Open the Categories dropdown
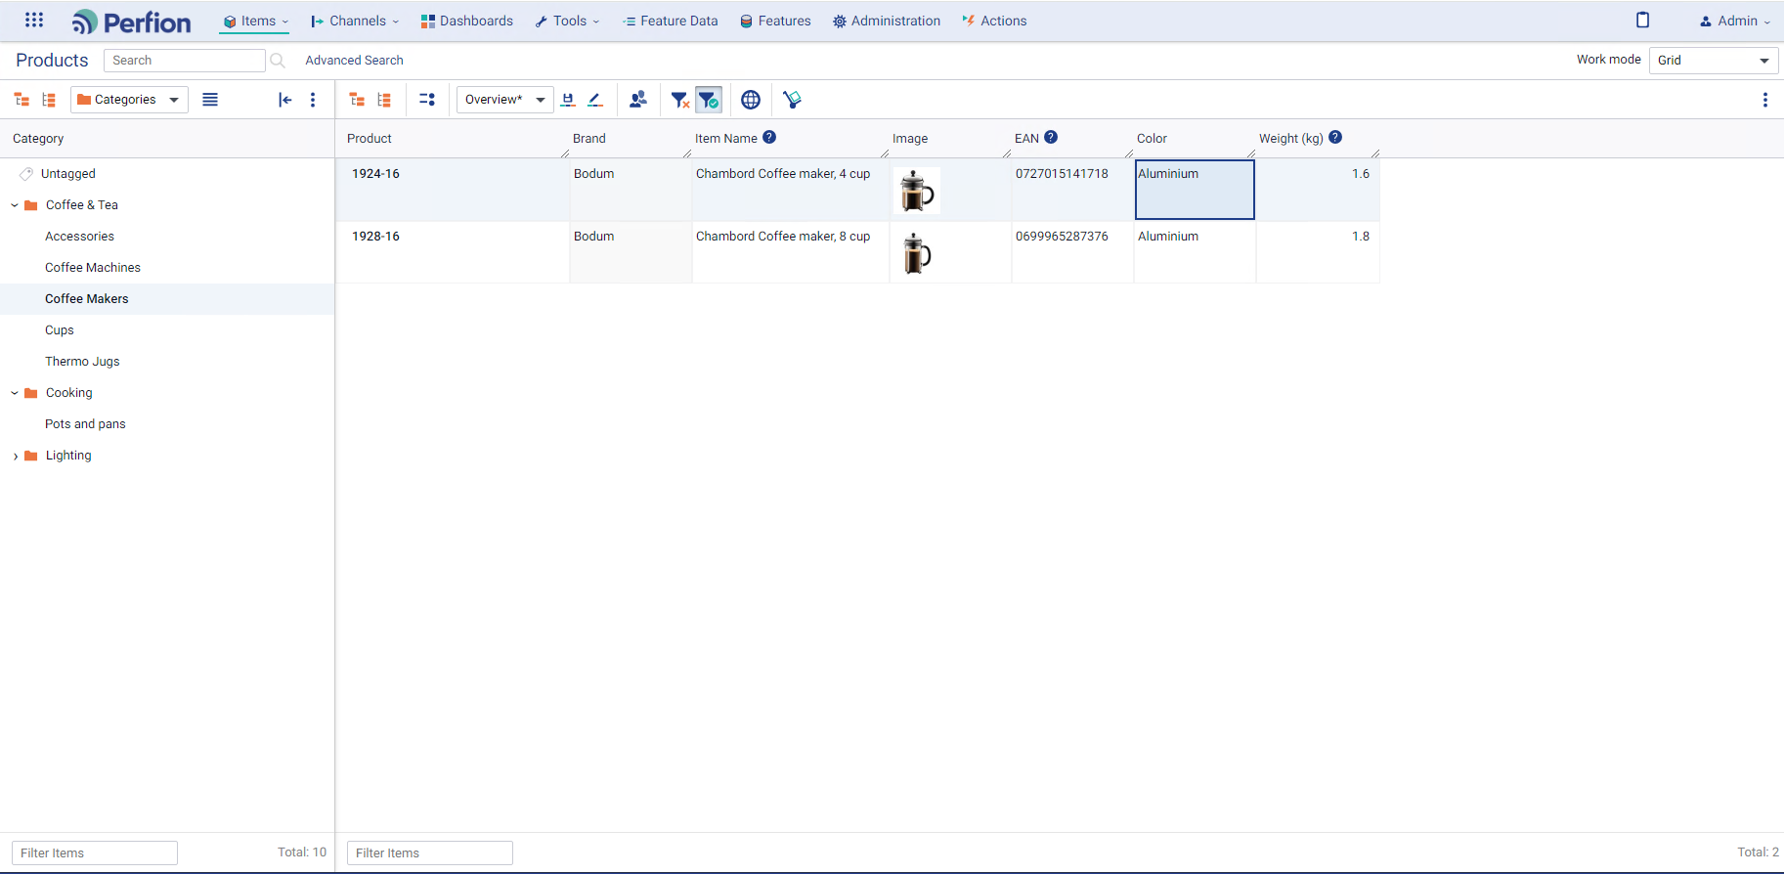The image size is (1785, 874). click(x=129, y=100)
